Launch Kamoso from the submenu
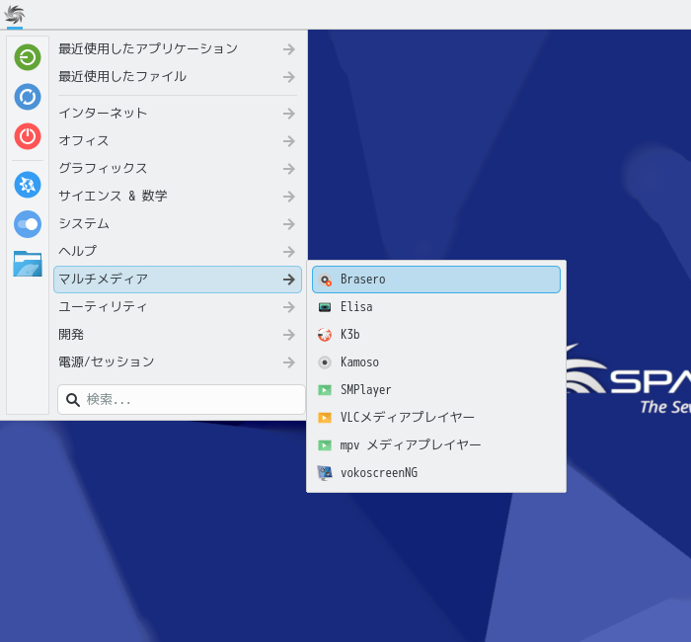This screenshot has width=691, height=642. [436, 362]
